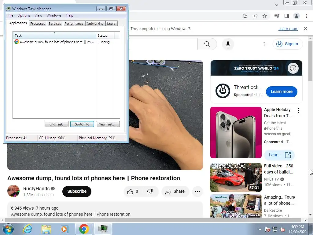This screenshot has height=235, width=313.
Task: Open the Processes tab in Task Manager
Action: 38,24
